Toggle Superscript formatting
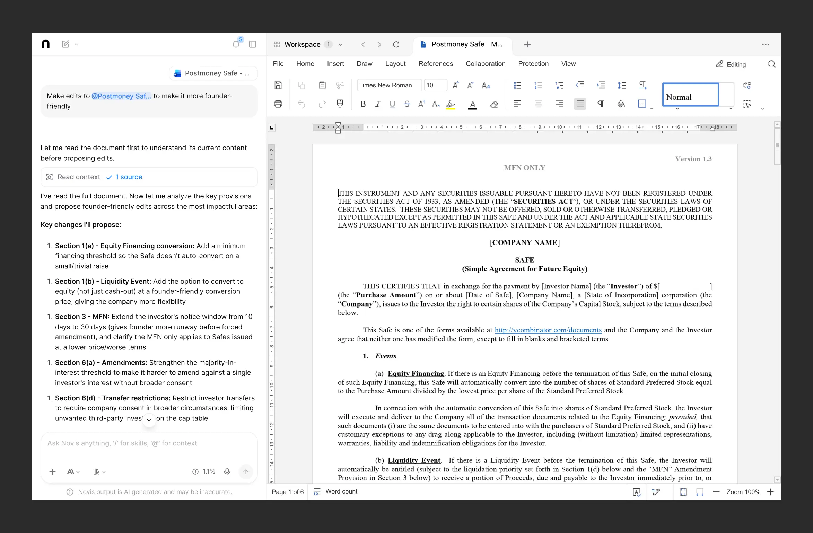The height and width of the screenshot is (533, 813). coord(421,104)
